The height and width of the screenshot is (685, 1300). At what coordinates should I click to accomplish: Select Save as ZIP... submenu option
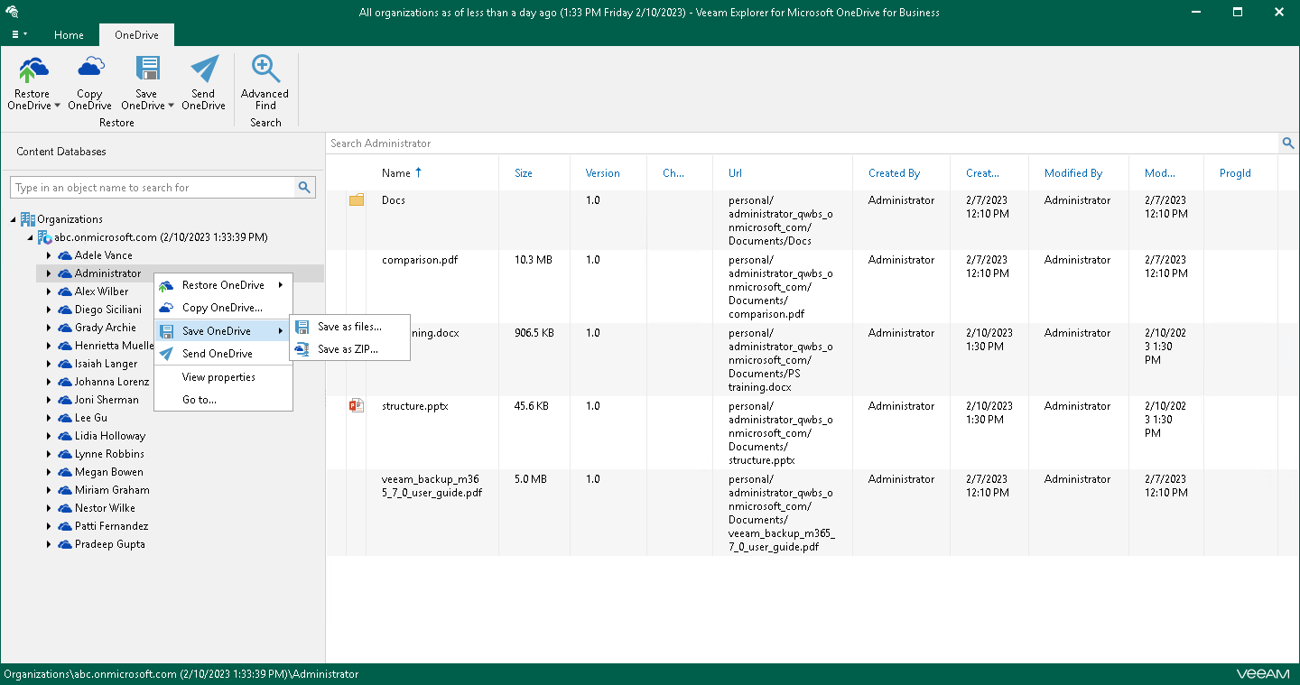[349, 349]
